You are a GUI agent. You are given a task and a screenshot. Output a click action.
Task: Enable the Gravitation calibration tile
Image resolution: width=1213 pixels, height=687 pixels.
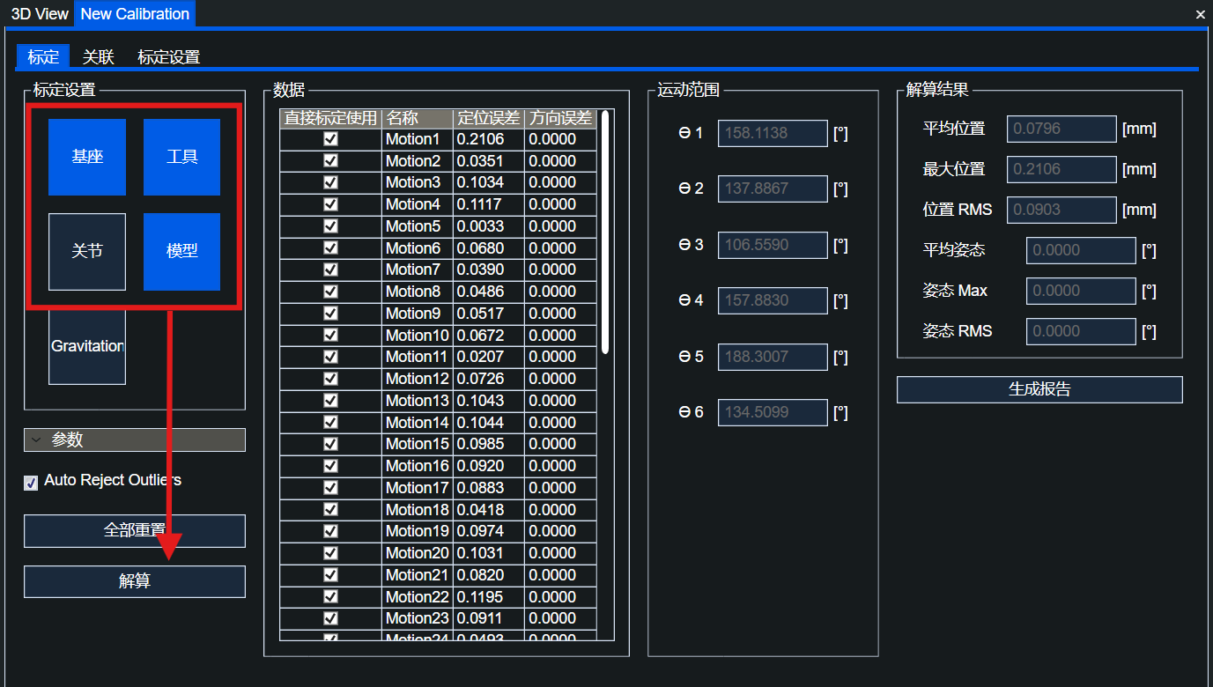pos(87,346)
